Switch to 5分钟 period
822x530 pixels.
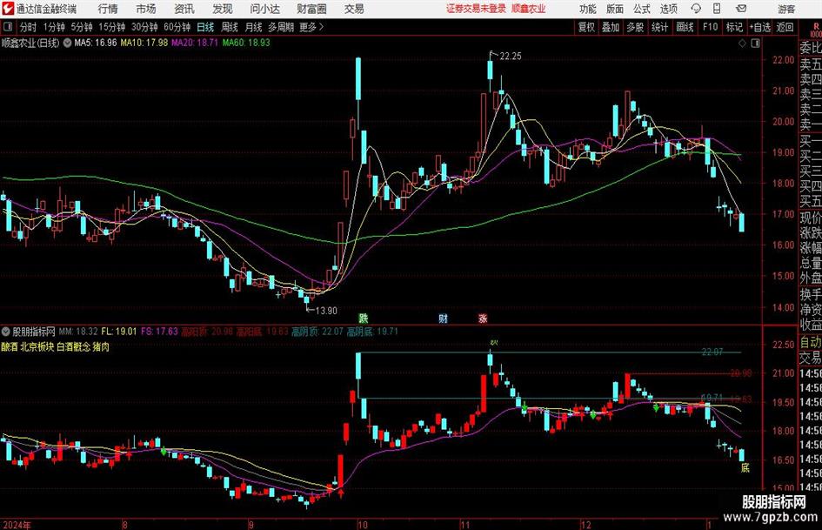pyautogui.click(x=82, y=27)
